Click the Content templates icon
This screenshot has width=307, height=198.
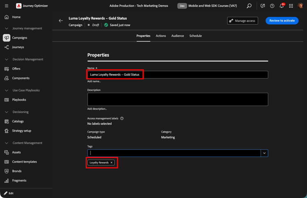click(x=7, y=162)
